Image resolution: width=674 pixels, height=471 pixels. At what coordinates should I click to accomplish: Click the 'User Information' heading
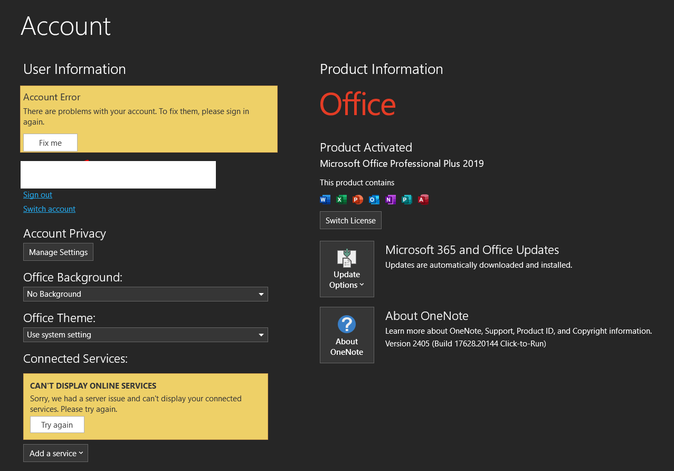click(74, 69)
